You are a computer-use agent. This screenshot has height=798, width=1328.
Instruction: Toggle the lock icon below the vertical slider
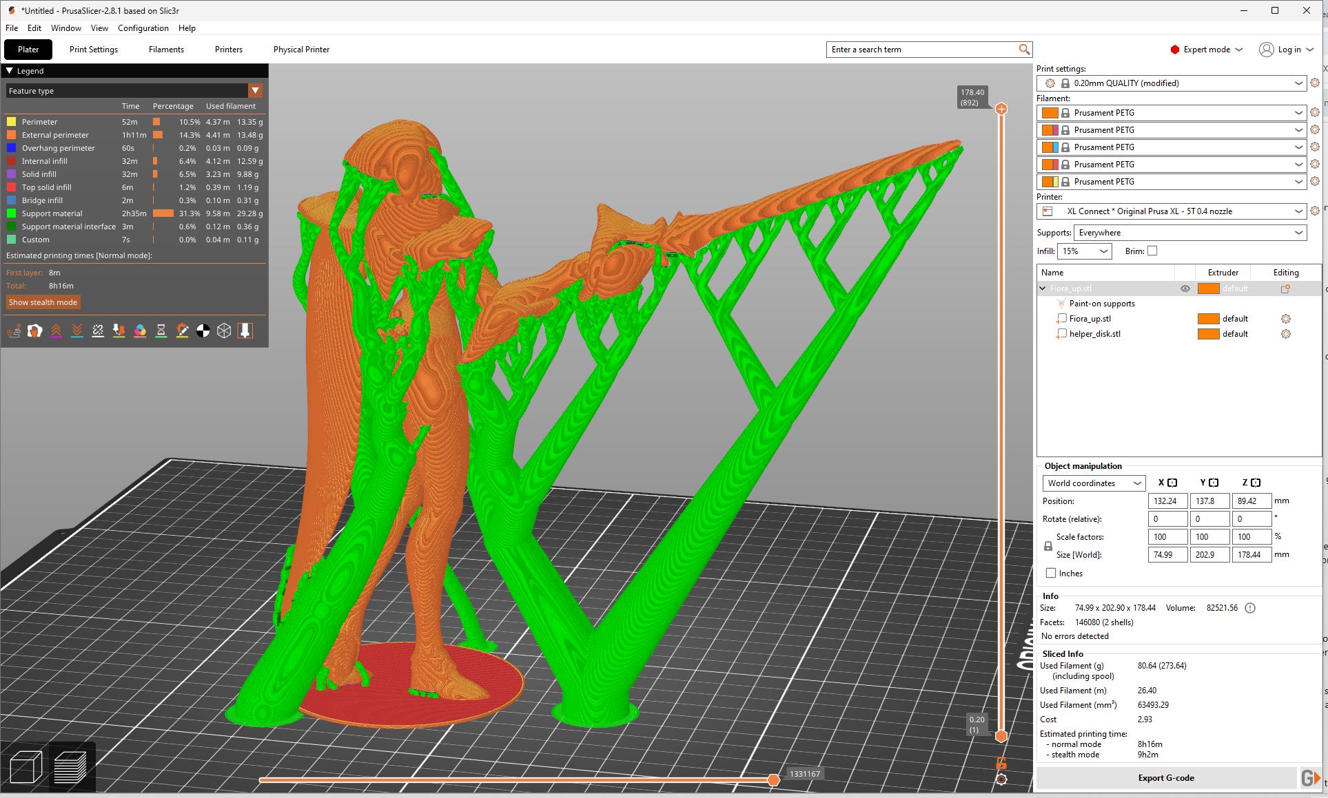pos(1001,763)
